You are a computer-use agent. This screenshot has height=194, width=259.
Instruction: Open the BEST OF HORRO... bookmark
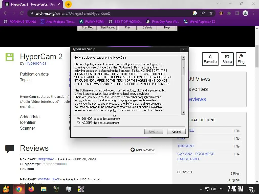tap(125, 22)
